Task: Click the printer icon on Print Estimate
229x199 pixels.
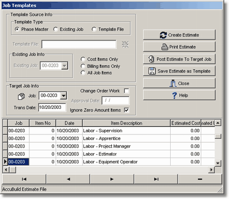Action: coord(165,47)
